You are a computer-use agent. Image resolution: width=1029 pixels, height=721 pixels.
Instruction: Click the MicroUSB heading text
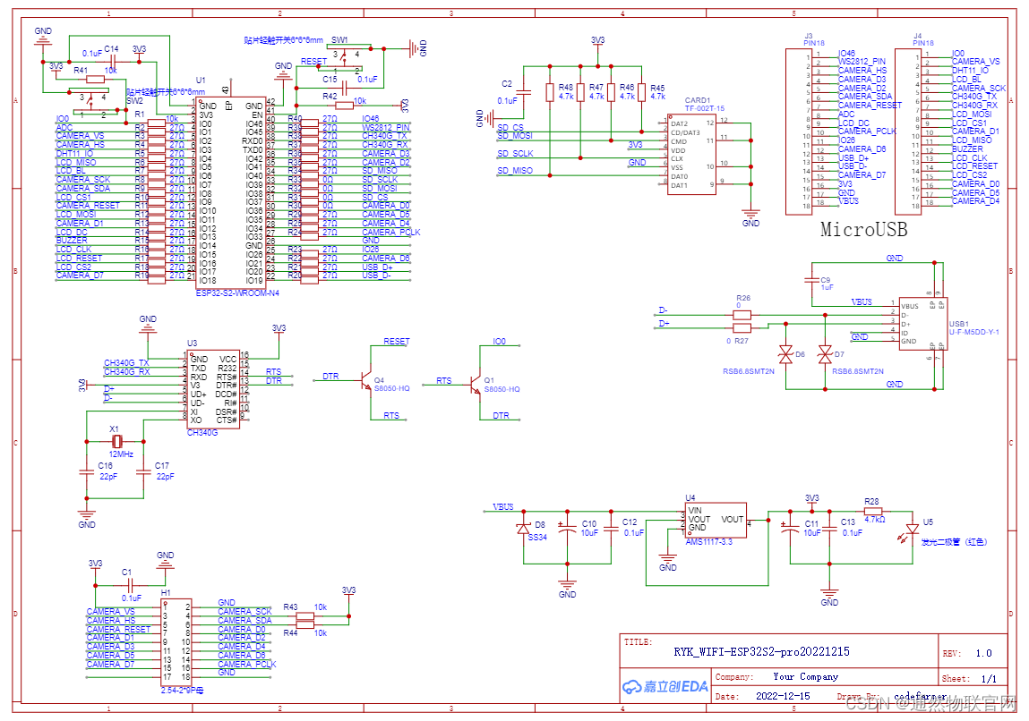(x=863, y=229)
